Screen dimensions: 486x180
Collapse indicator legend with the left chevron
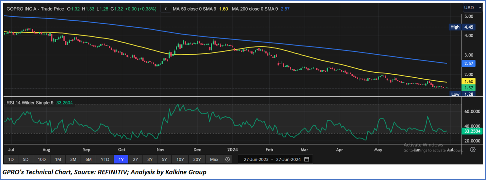[165, 9]
